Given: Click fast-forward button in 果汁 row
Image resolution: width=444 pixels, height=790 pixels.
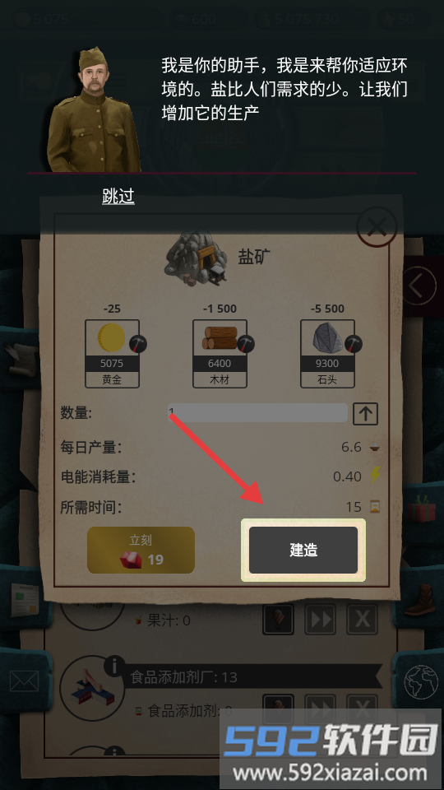Looking at the screenshot, I should point(320,619).
